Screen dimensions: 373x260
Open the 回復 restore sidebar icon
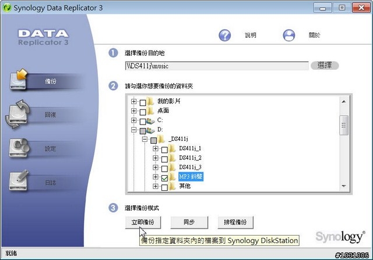[x=17, y=115]
